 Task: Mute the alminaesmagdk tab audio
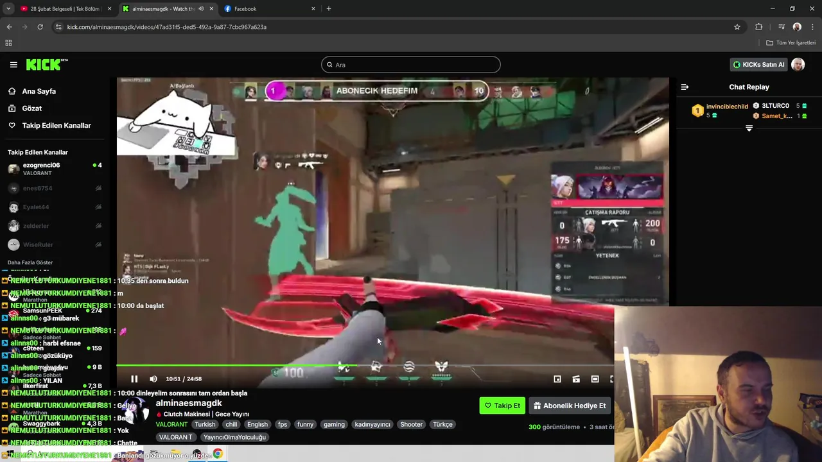[202, 8]
